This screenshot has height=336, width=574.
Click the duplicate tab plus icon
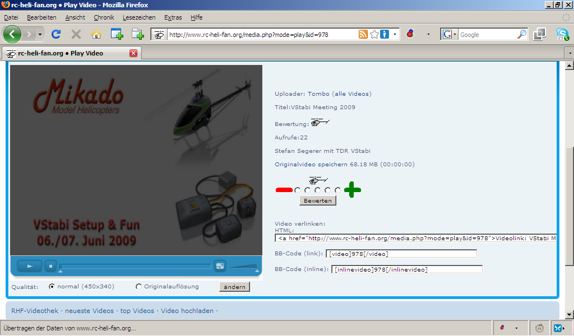[x=138, y=34]
